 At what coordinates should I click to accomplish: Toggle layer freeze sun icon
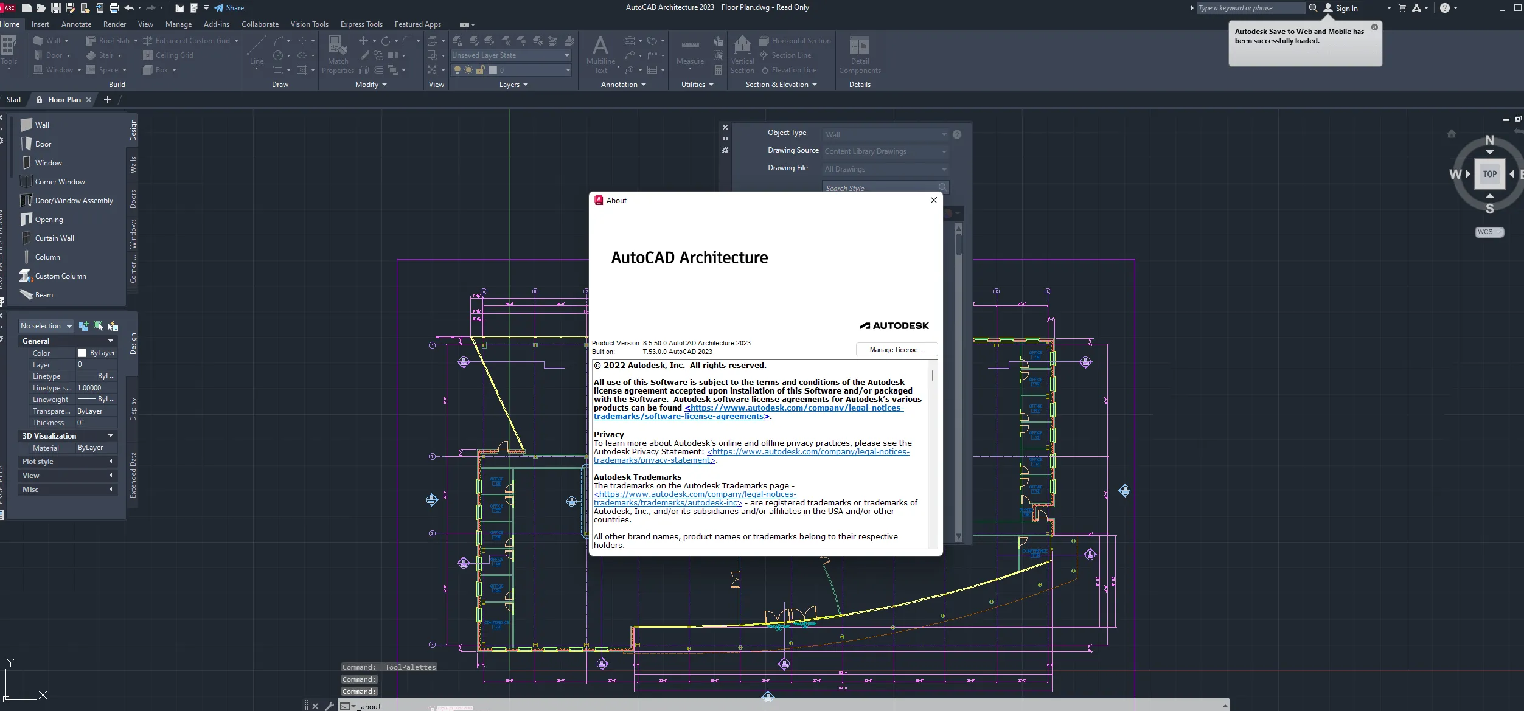point(468,70)
